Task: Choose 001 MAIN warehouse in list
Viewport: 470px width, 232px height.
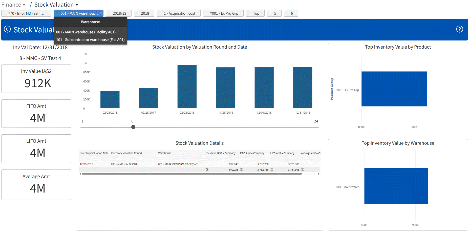Action: tap(86, 32)
